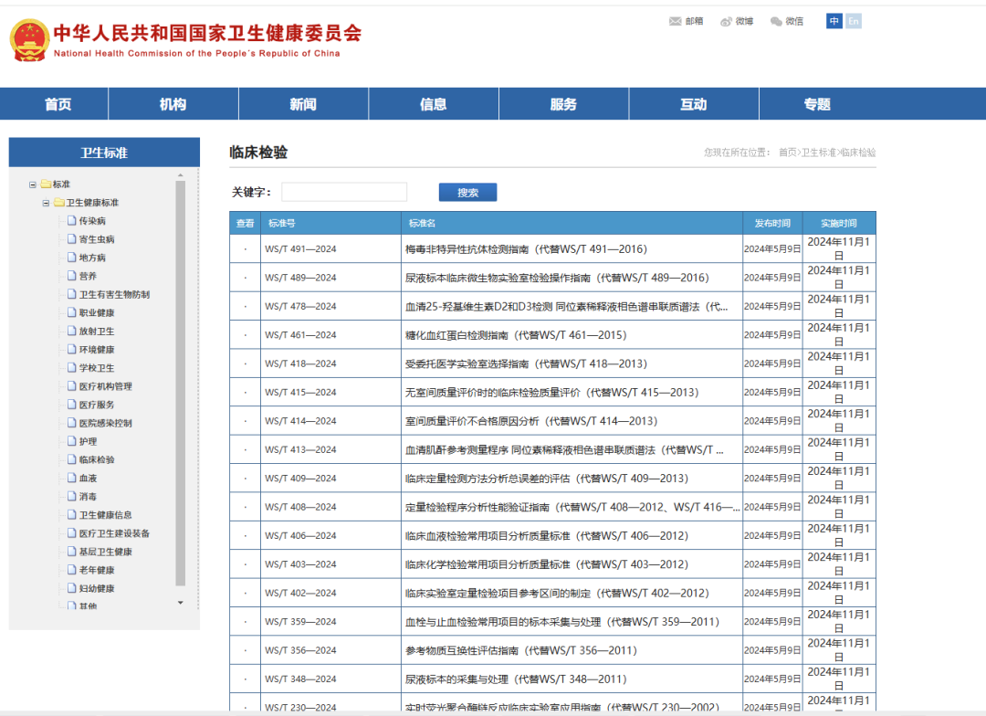Viewport: 986px width, 716px height.
Task: Click the document icon beside 消毒
Action: (72, 497)
